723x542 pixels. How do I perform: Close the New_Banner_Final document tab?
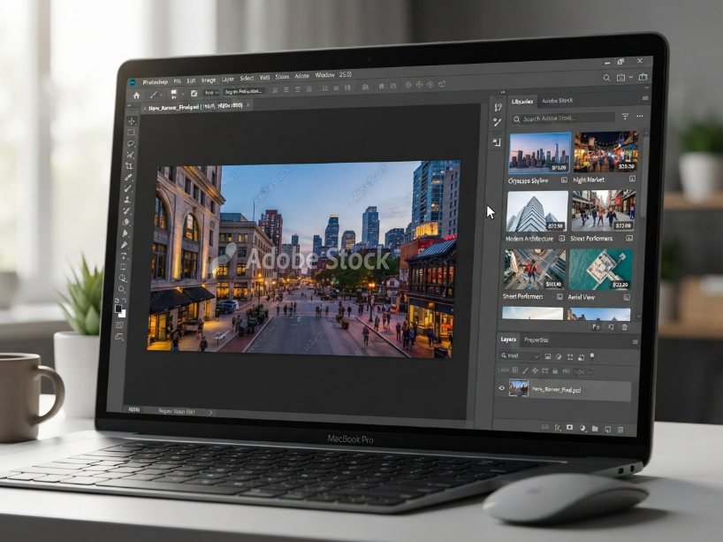coord(248,105)
